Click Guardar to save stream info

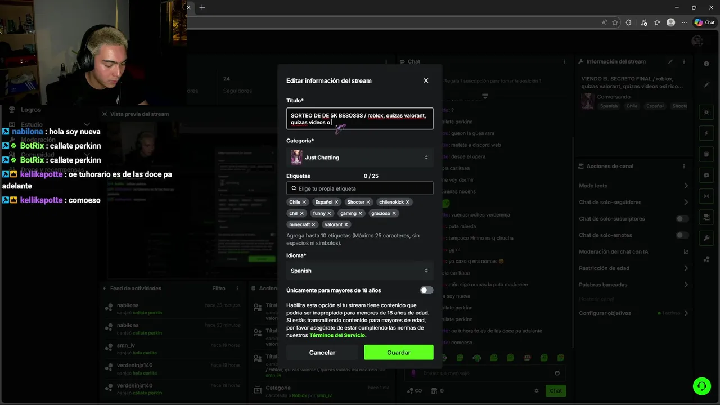coord(399,353)
